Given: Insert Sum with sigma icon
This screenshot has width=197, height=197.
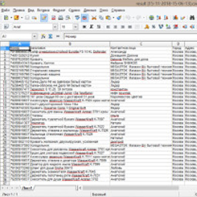Looking at the screenshot, I should coord(51,36).
